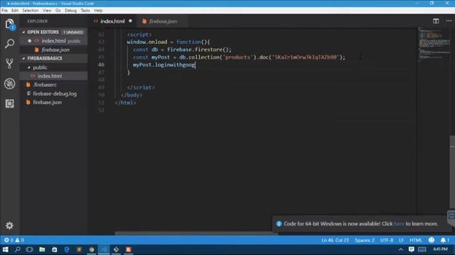
Task: Click the firebase-debug.log file icon
Action: [28, 93]
